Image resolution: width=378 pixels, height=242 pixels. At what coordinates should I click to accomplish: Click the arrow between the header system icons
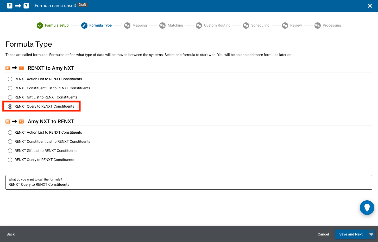(x=18, y=6)
